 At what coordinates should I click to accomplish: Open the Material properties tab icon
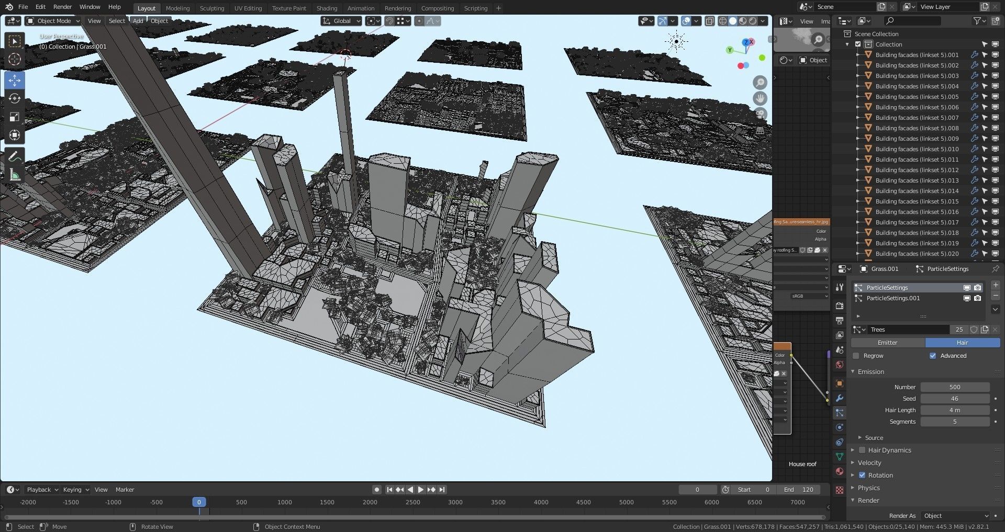pos(840,471)
